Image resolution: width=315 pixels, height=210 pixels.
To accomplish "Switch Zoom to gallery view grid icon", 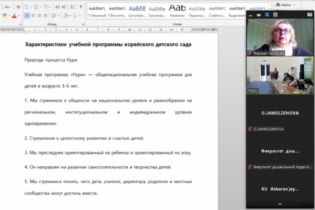I will (275, 15).
